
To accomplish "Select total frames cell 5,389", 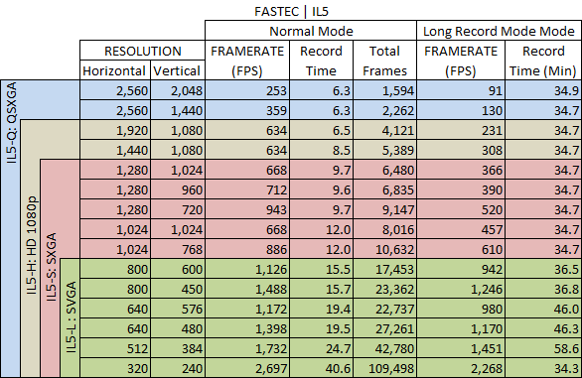I will coord(384,150).
